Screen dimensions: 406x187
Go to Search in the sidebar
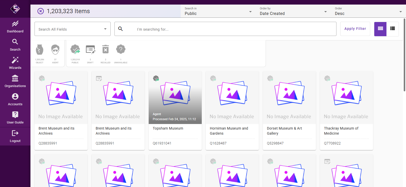pos(15,45)
